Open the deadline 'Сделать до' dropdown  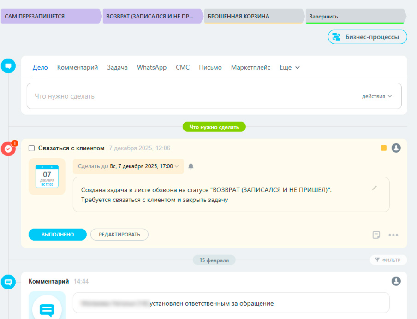click(128, 166)
